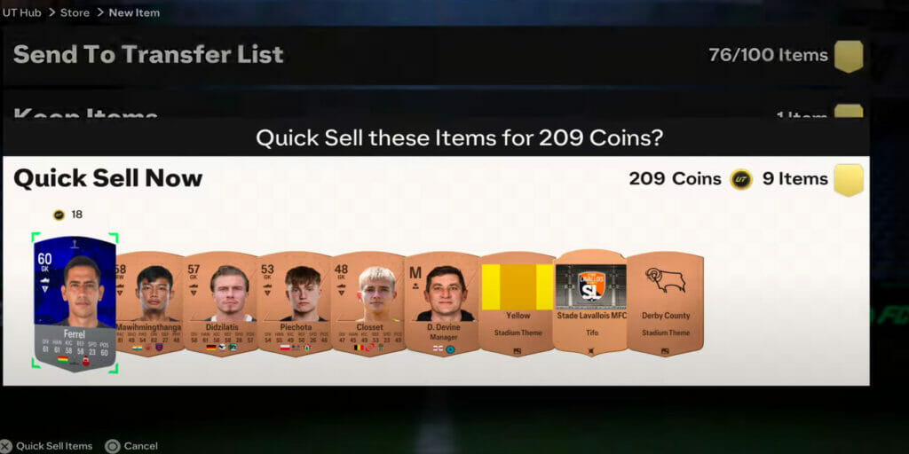Select the Didzilatis player card
This screenshot has height=454, width=909.
coord(221,303)
